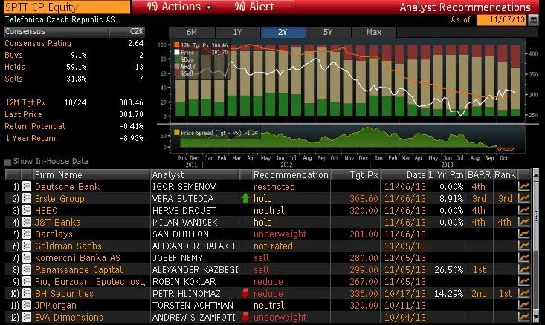This screenshot has width=545, height=325.
Task: Click the Alert button
Action: pyautogui.click(x=254, y=7)
